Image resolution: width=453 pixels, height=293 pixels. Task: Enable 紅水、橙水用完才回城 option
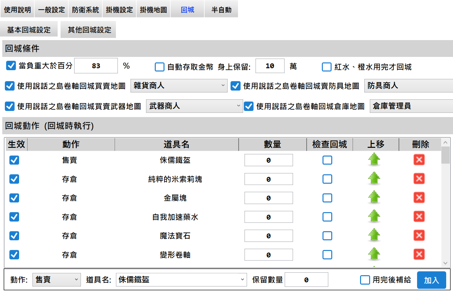click(x=326, y=67)
